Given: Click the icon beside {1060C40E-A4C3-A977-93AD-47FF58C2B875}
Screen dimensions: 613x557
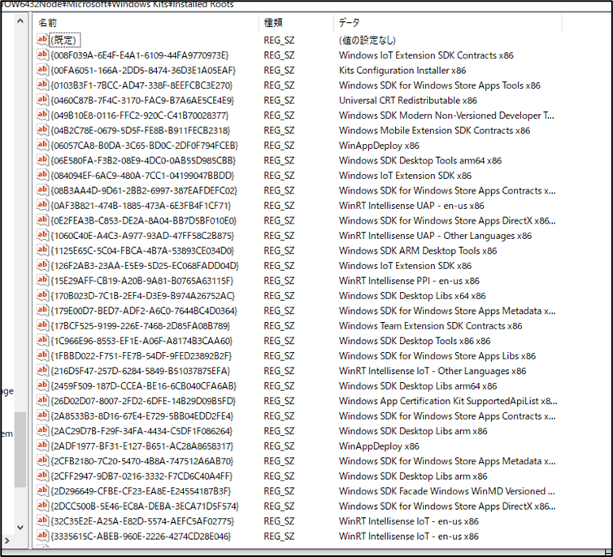Looking at the screenshot, I should (x=42, y=235).
